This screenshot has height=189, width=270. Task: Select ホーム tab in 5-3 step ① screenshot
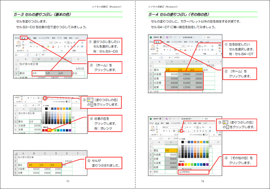(24, 38)
